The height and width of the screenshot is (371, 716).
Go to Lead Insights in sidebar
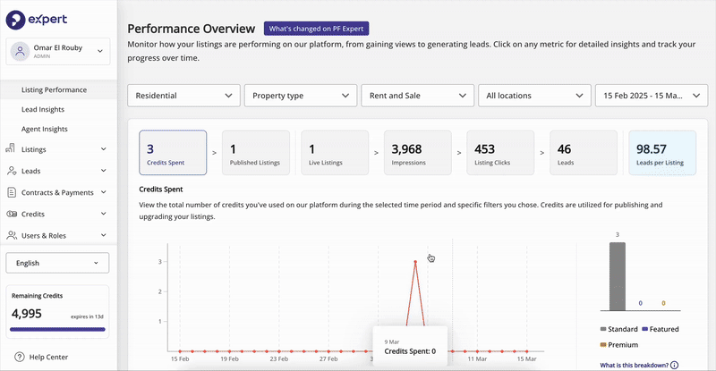click(43, 110)
